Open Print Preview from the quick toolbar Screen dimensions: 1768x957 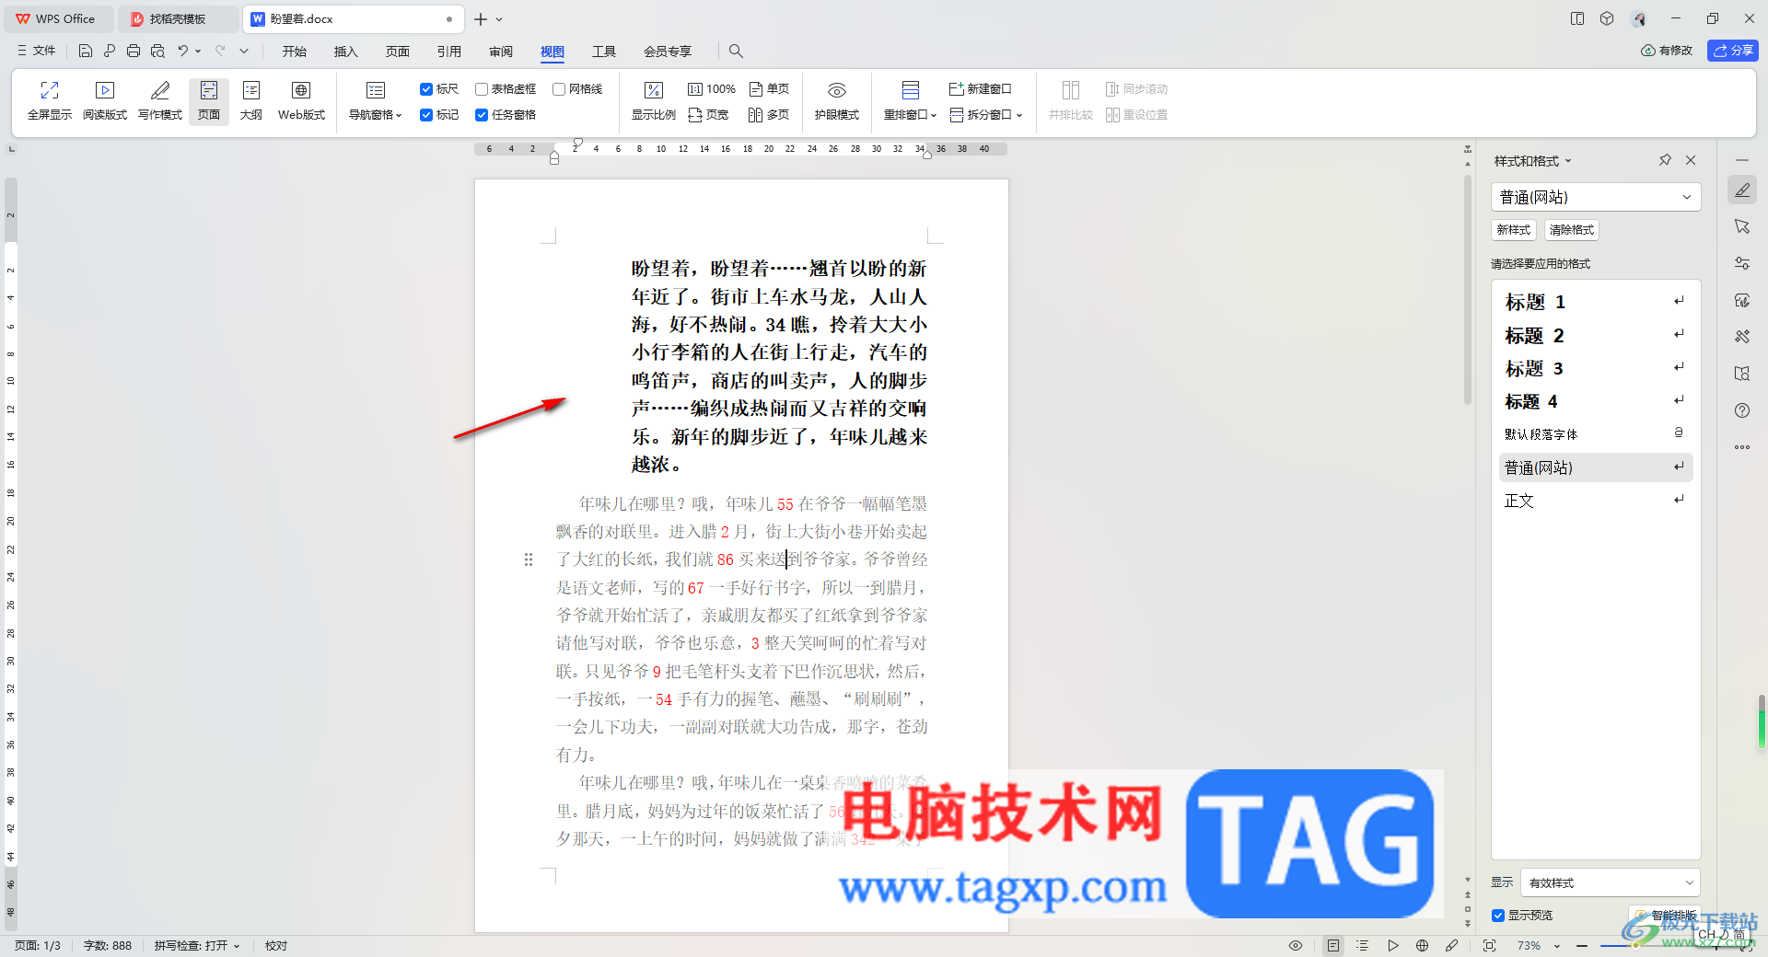157,52
